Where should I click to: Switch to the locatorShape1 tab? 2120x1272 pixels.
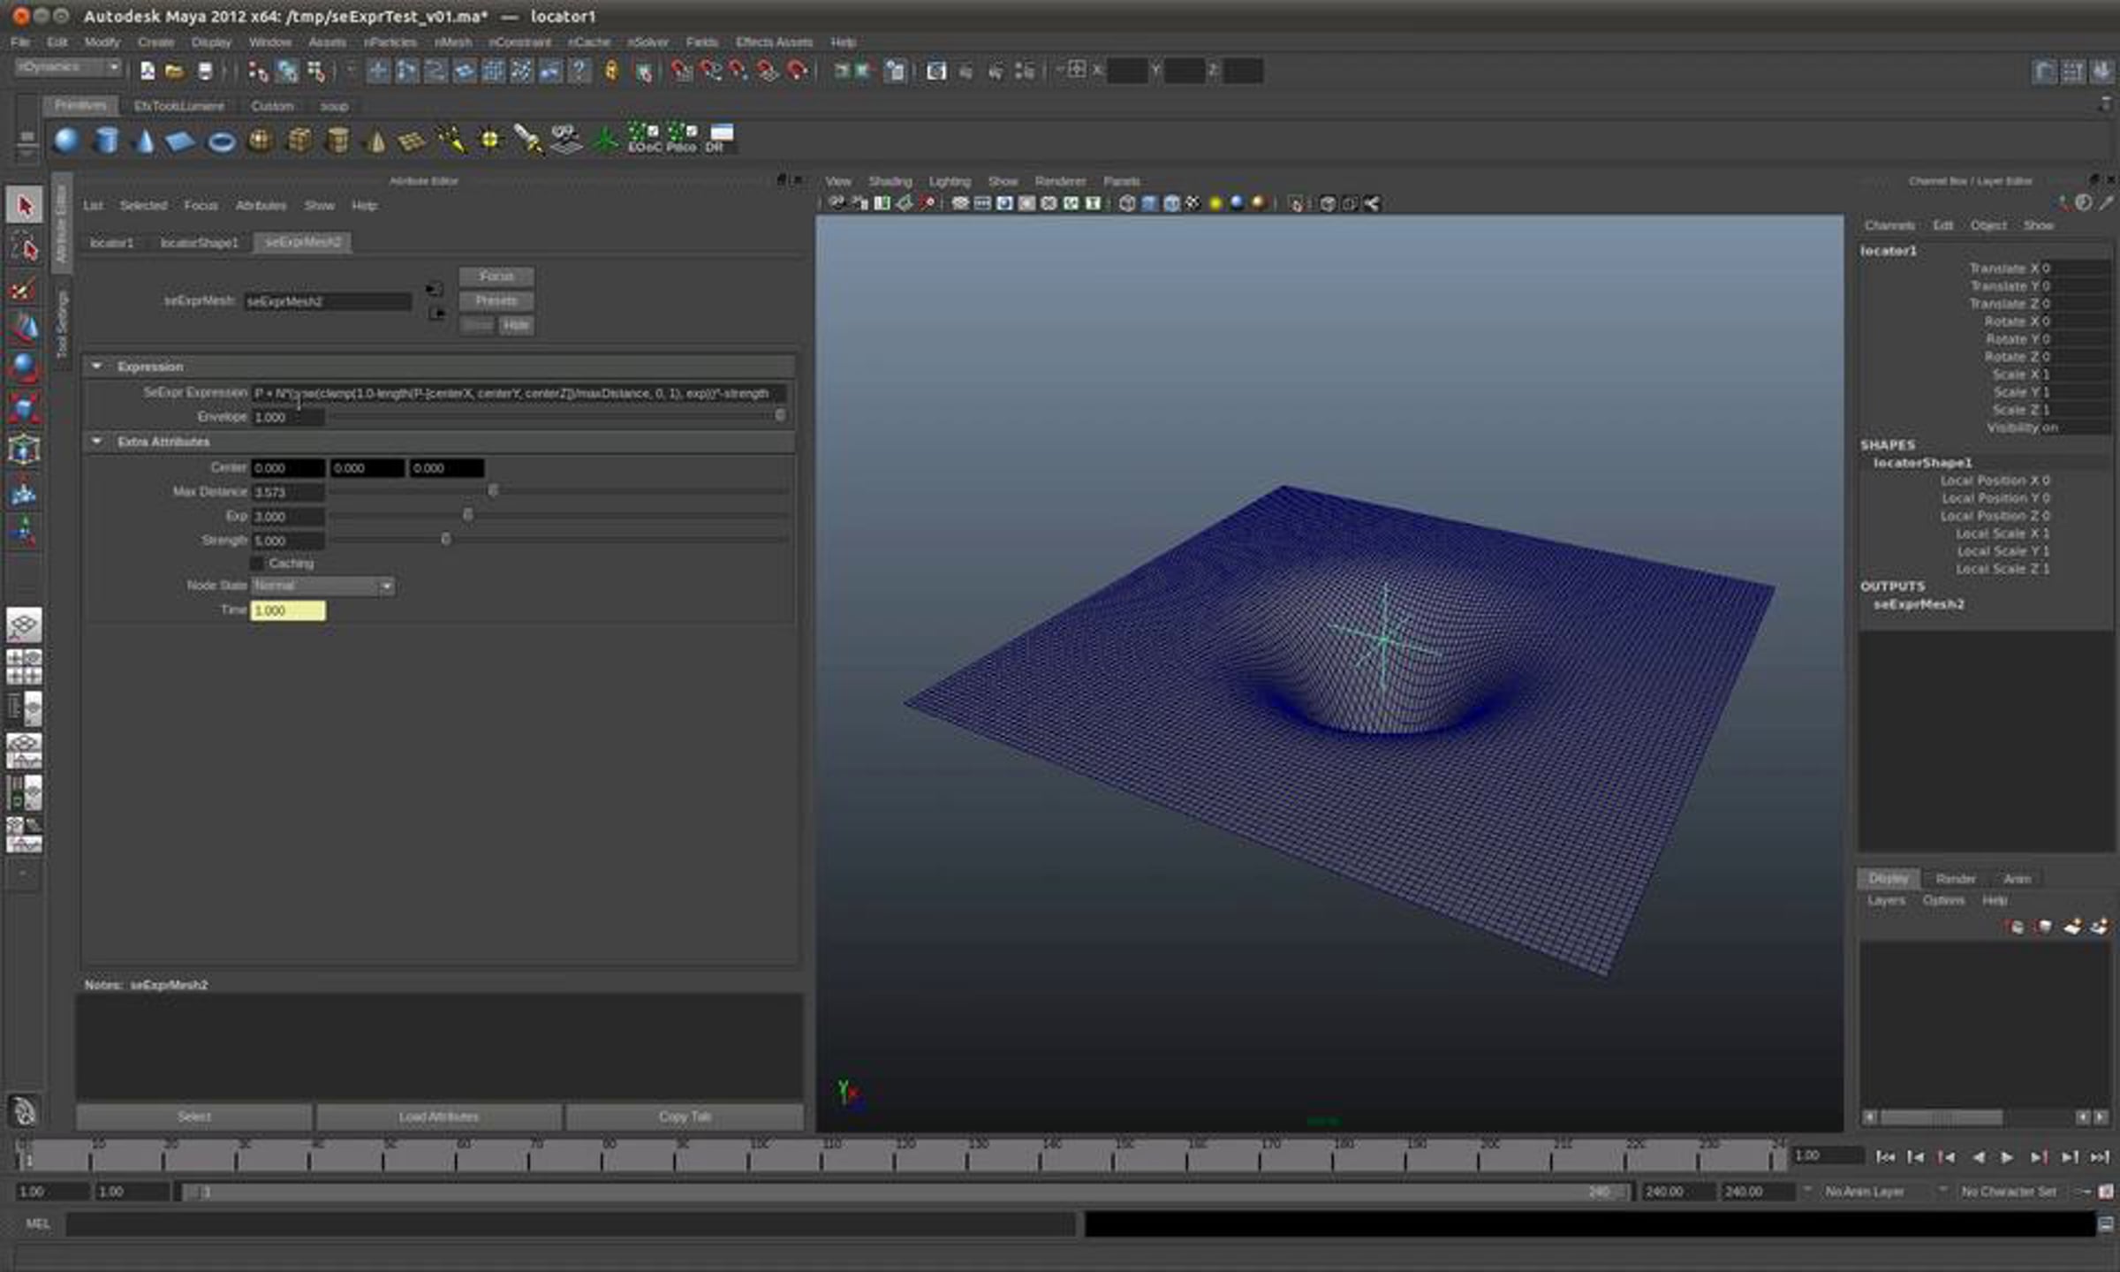tap(199, 242)
